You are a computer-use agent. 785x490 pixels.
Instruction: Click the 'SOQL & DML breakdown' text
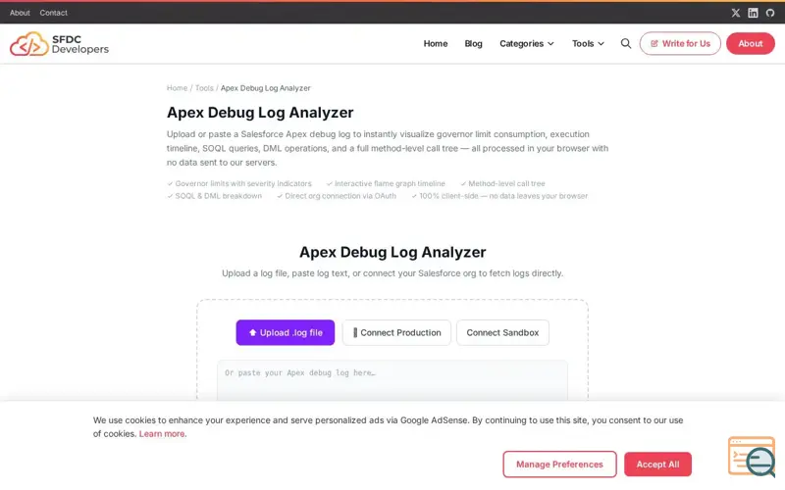click(x=218, y=196)
